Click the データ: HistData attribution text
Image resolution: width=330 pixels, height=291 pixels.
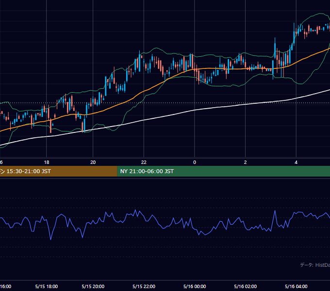315,265
